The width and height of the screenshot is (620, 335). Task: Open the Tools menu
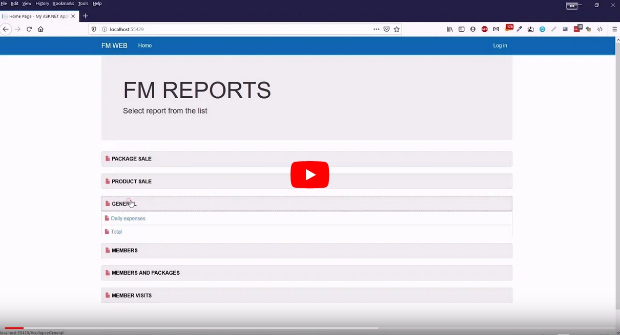point(83,3)
